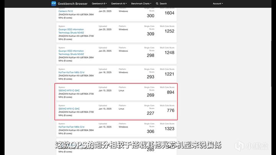The image size is (276, 155).
Task: Open the Geekbench 6 dropdown menu
Action: click(x=99, y=3)
